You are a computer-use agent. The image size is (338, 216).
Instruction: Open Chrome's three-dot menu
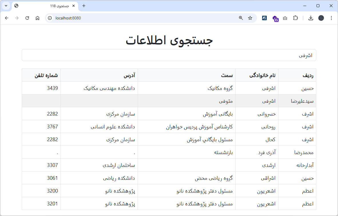tap(331, 18)
